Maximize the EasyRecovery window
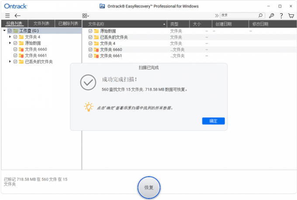This screenshot has width=297, height=200. (280, 6)
